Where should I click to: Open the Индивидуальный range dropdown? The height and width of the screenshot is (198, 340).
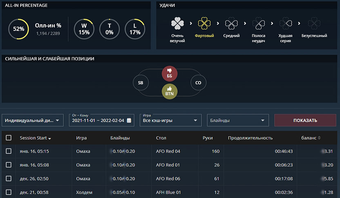33,121
